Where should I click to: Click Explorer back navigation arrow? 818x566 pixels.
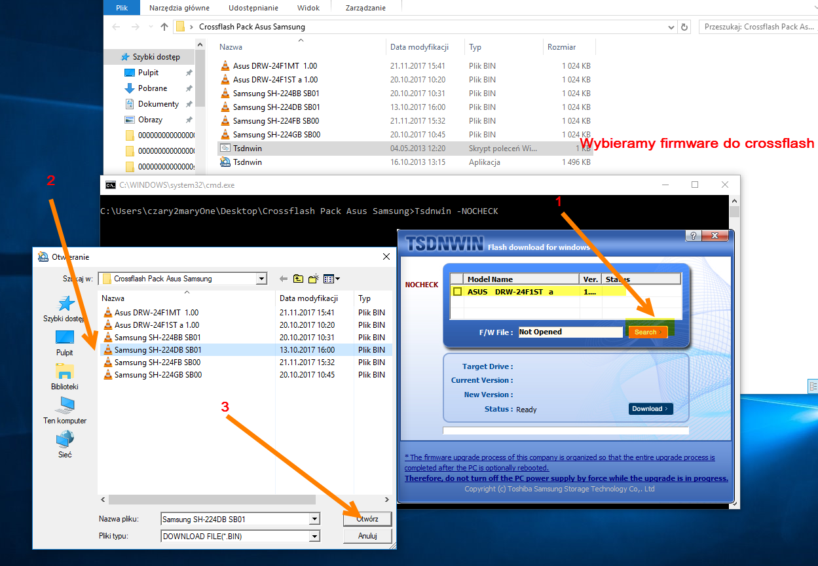(116, 27)
